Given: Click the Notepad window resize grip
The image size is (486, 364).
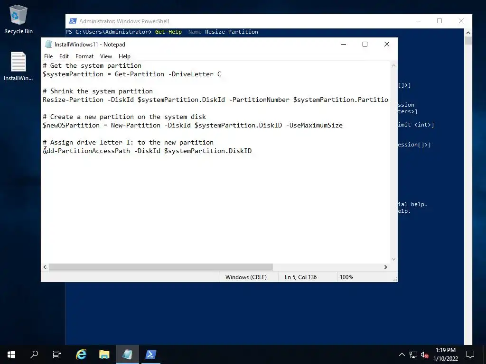Looking at the screenshot, I should coord(395,279).
